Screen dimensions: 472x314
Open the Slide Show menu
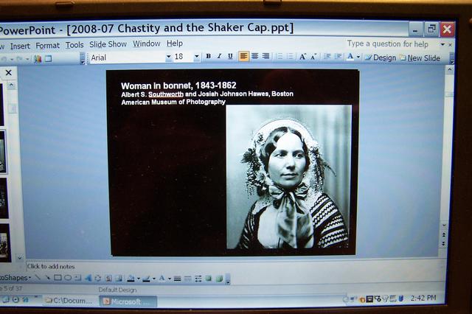(108, 44)
